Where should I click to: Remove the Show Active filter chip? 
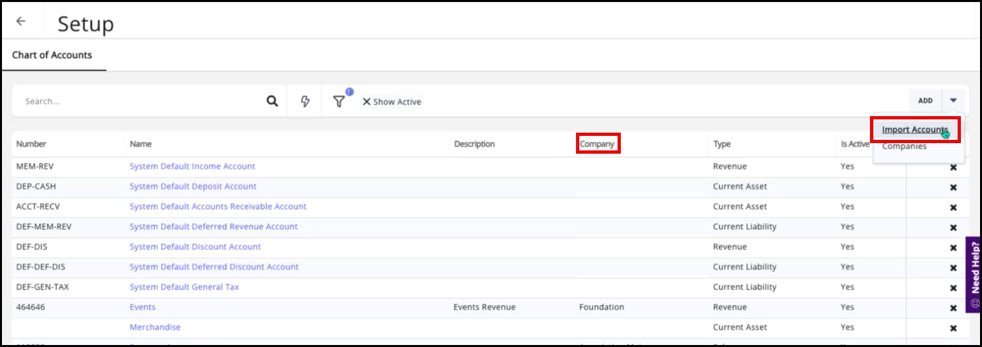point(366,102)
